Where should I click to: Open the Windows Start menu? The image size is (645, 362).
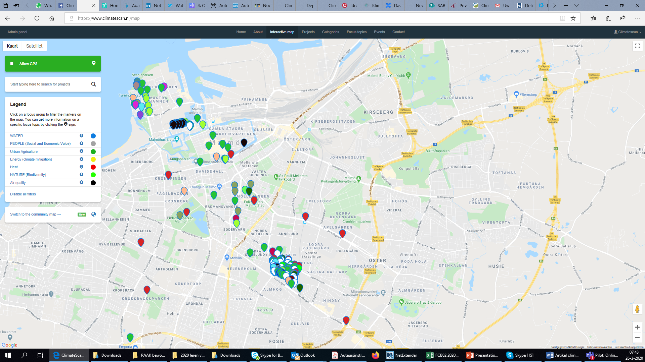click(x=8, y=355)
